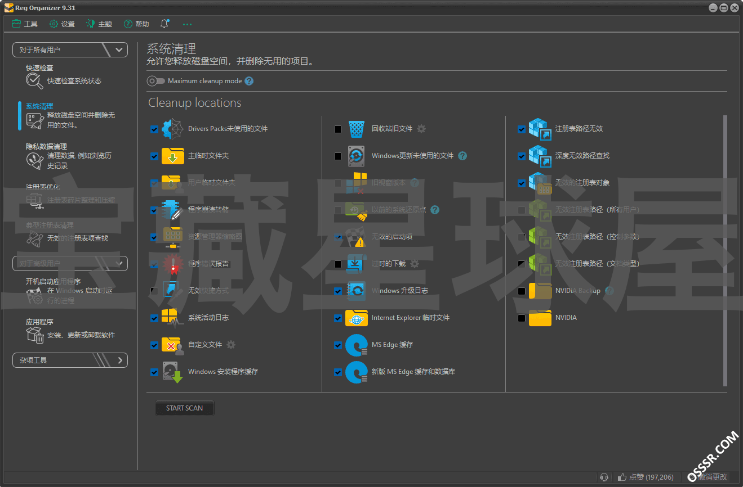The image size is (743, 487).
Task: Click the 回收站旧文件 recycle bin icon
Action: point(357,129)
